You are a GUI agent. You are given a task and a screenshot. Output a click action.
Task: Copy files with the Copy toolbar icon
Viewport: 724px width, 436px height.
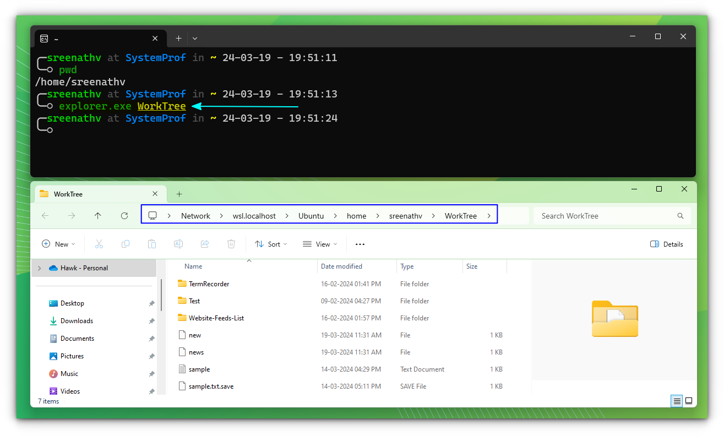tap(126, 244)
